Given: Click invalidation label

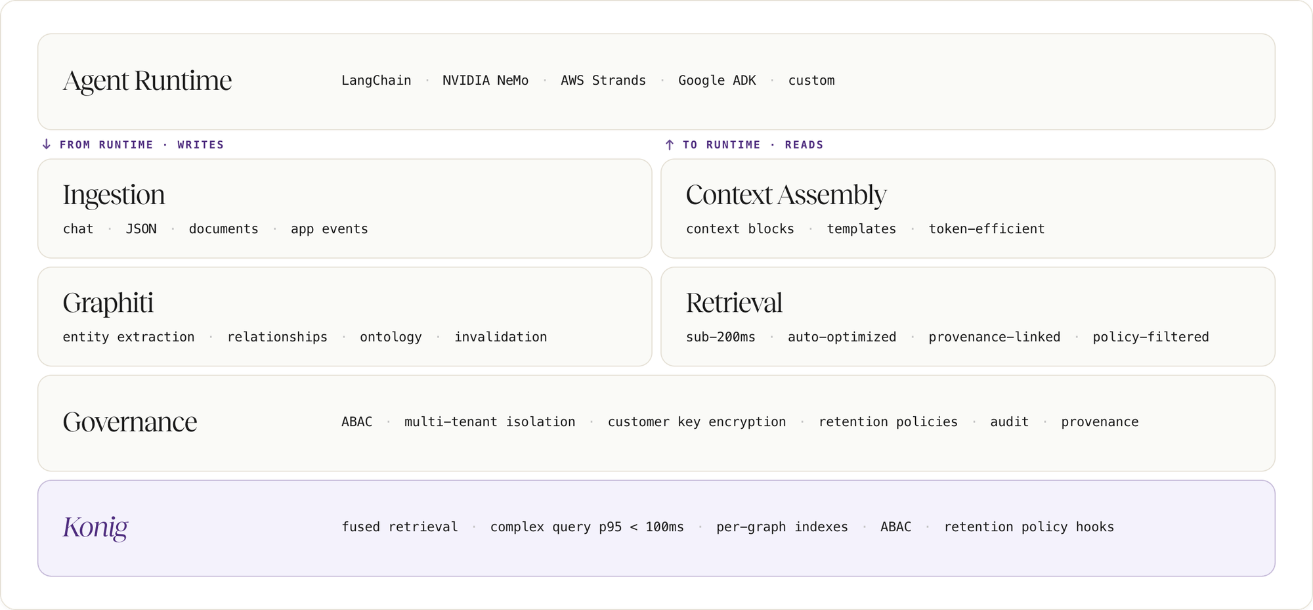Looking at the screenshot, I should (x=500, y=337).
